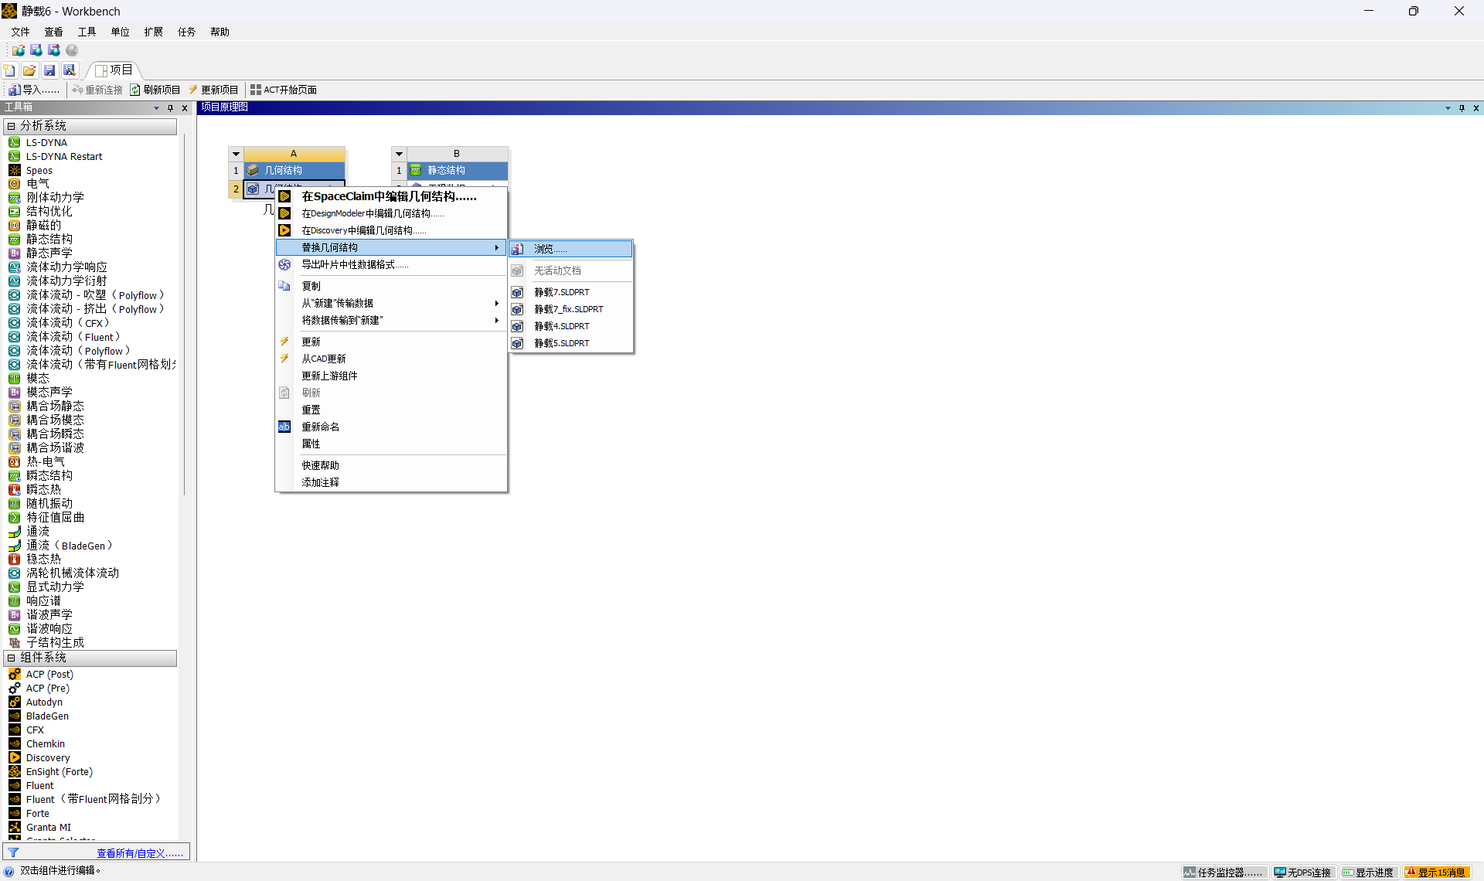Expand 将数据传输到"新建" submenu
Screen dimensions: 1484x881
click(391, 320)
